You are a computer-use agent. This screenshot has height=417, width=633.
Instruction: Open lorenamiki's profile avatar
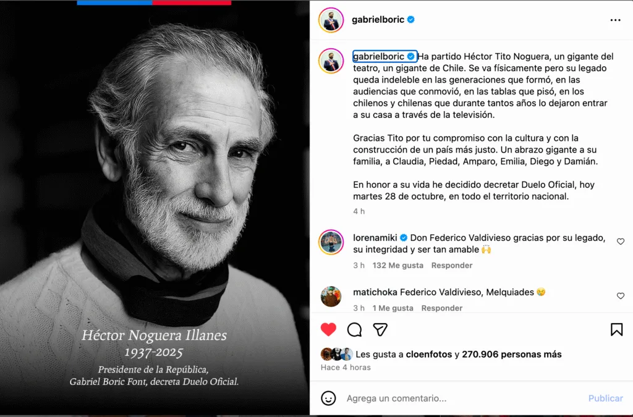pyautogui.click(x=331, y=242)
